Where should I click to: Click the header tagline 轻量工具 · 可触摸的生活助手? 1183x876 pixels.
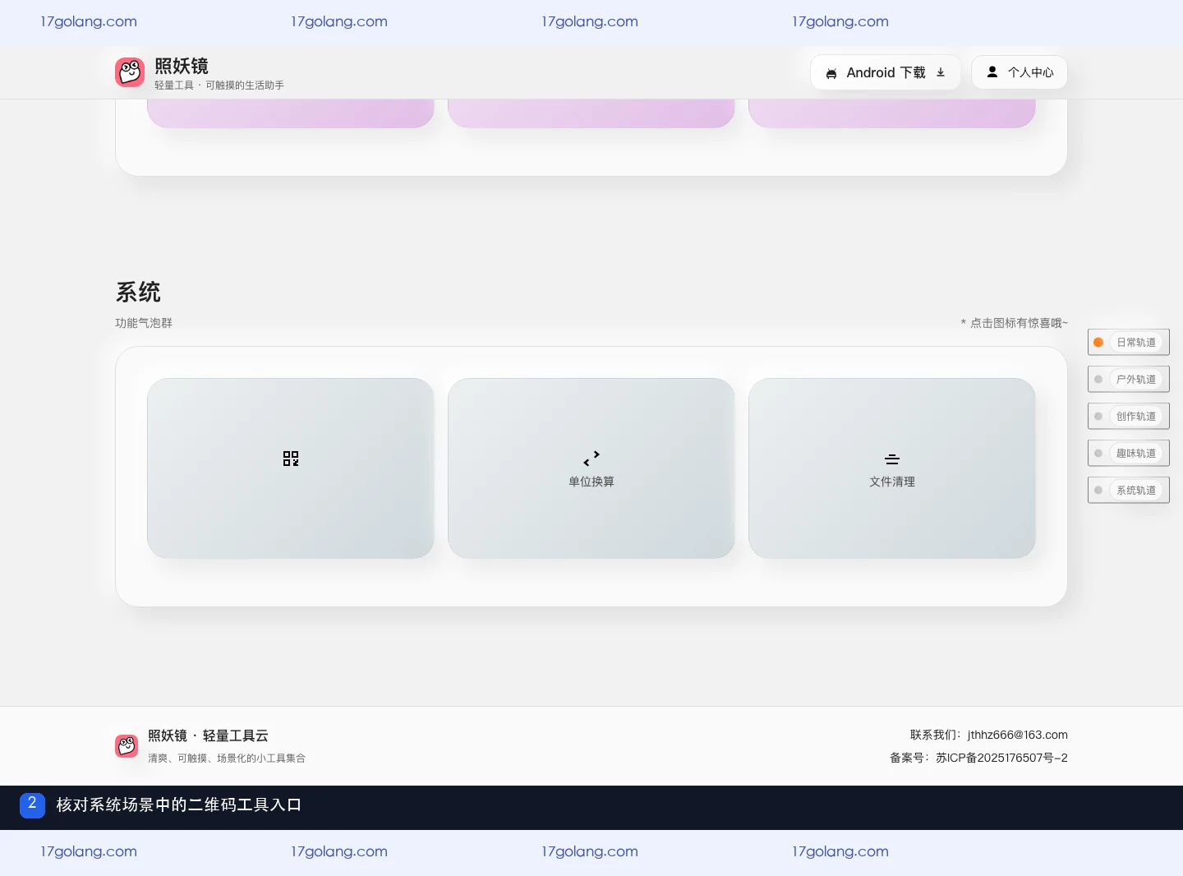[219, 85]
